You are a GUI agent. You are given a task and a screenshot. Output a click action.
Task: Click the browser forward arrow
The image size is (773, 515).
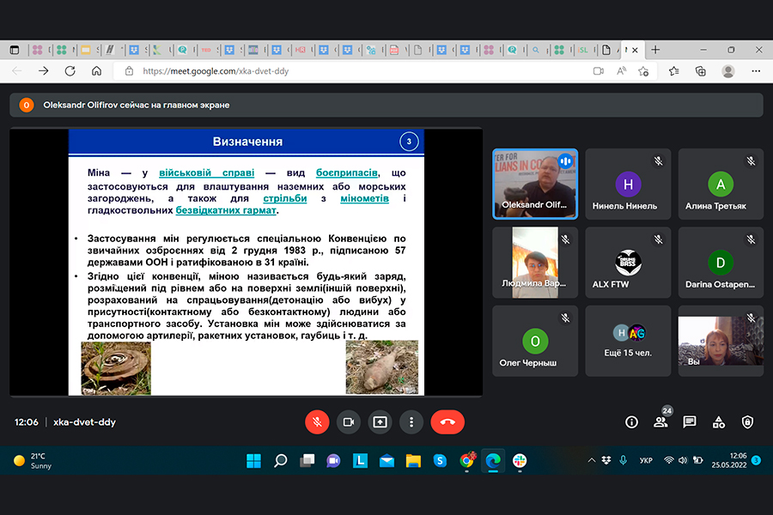coord(44,71)
